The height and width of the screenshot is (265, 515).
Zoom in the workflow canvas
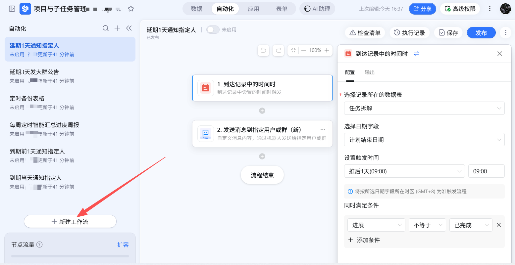(x=327, y=50)
